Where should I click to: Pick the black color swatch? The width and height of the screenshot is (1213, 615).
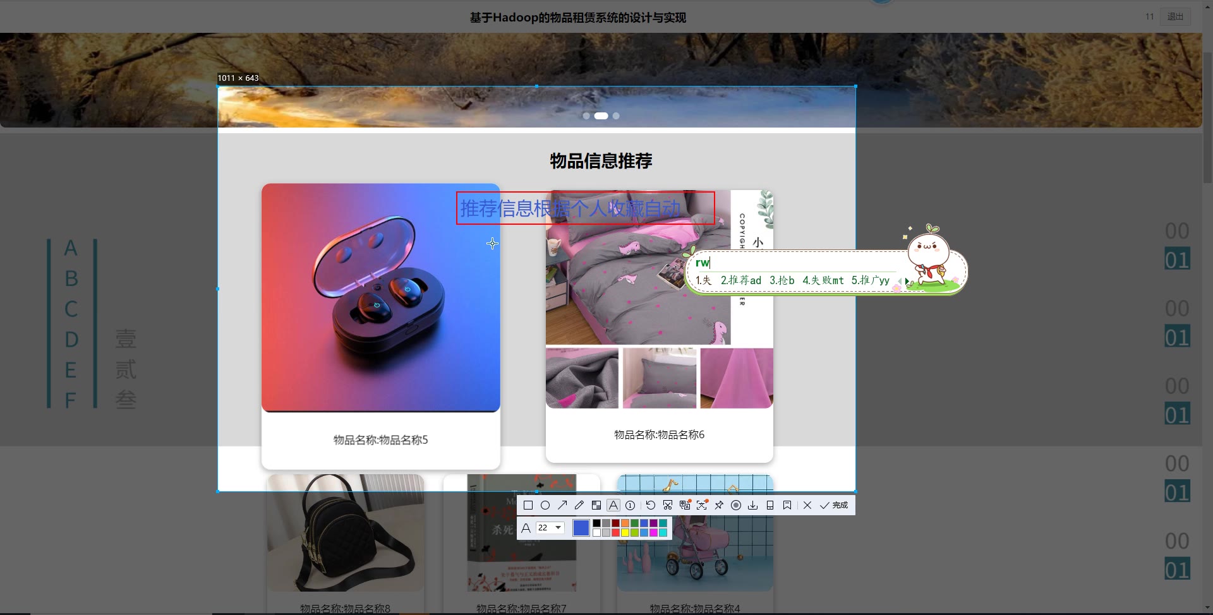596,523
